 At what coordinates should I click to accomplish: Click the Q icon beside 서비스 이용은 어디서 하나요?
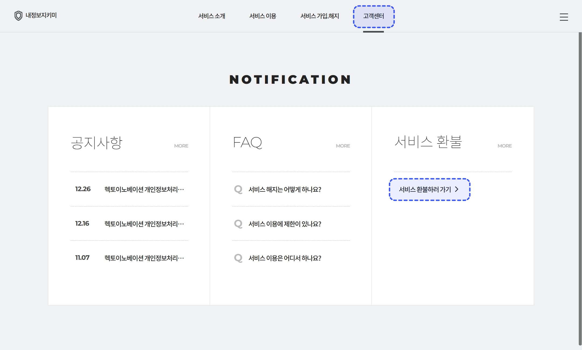[x=238, y=258]
